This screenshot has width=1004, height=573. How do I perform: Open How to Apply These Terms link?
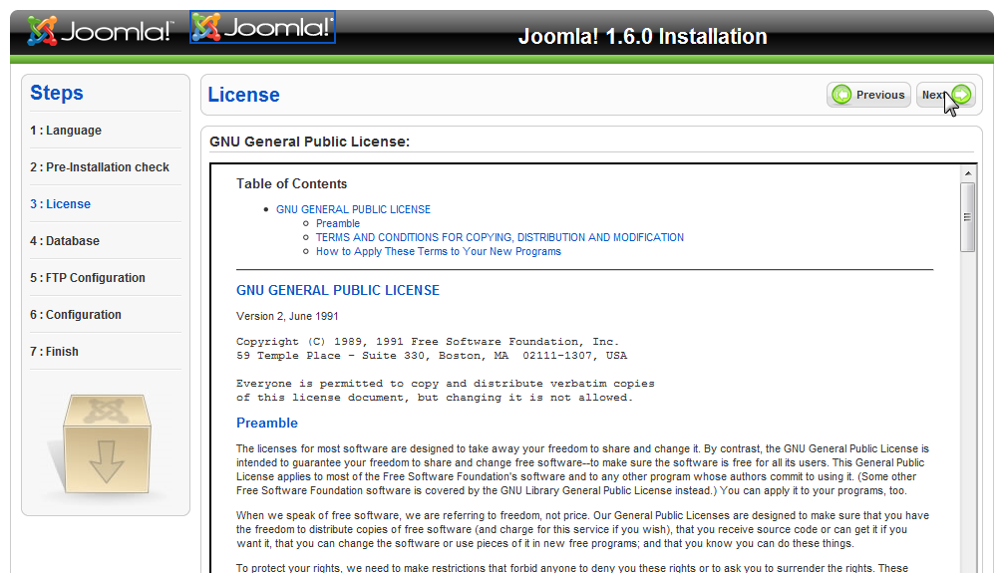tap(438, 251)
